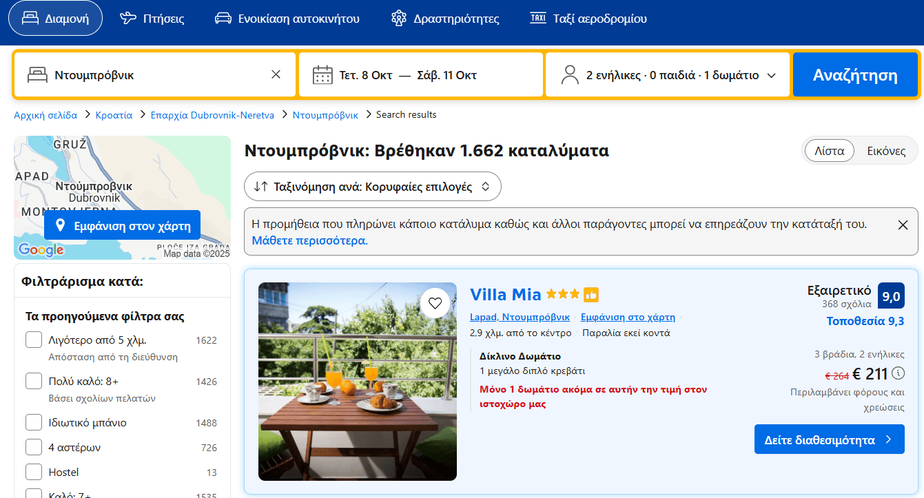The width and height of the screenshot is (924, 498).
Task: Click the bed icon in Διαμονή tab
Action: click(30, 19)
